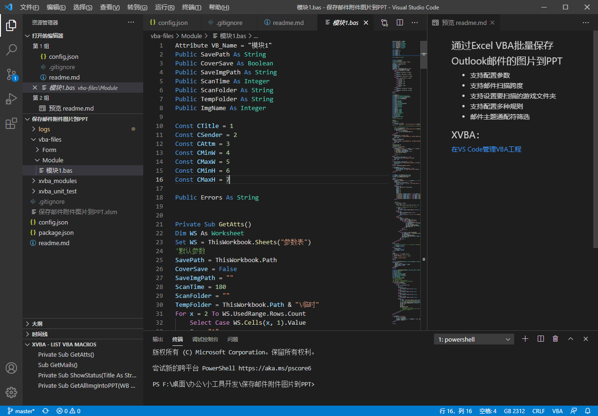The width and height of the screenshot is (598, 416).
Task: Kill the terminal with trash icon
Action: click(x=556, y=339)
